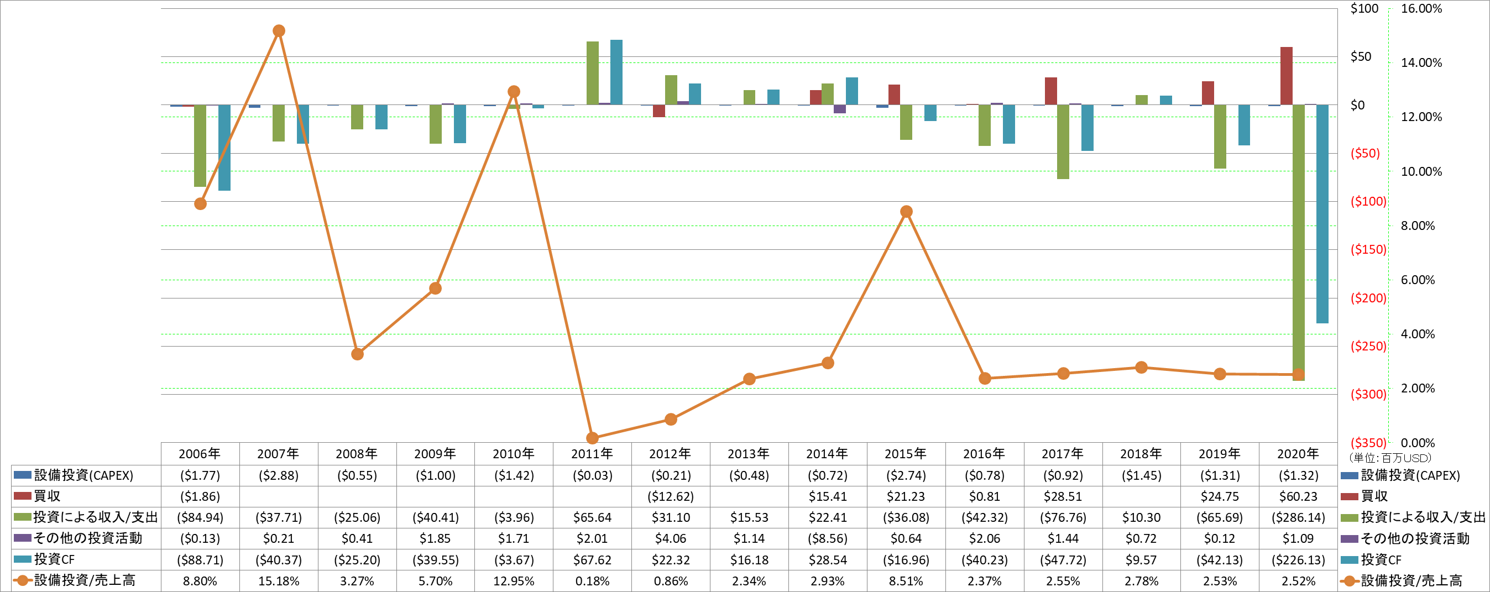Click the 16.00% secondary axis label
Screen dimensions: 1490x592
[x=1421, y=8]
